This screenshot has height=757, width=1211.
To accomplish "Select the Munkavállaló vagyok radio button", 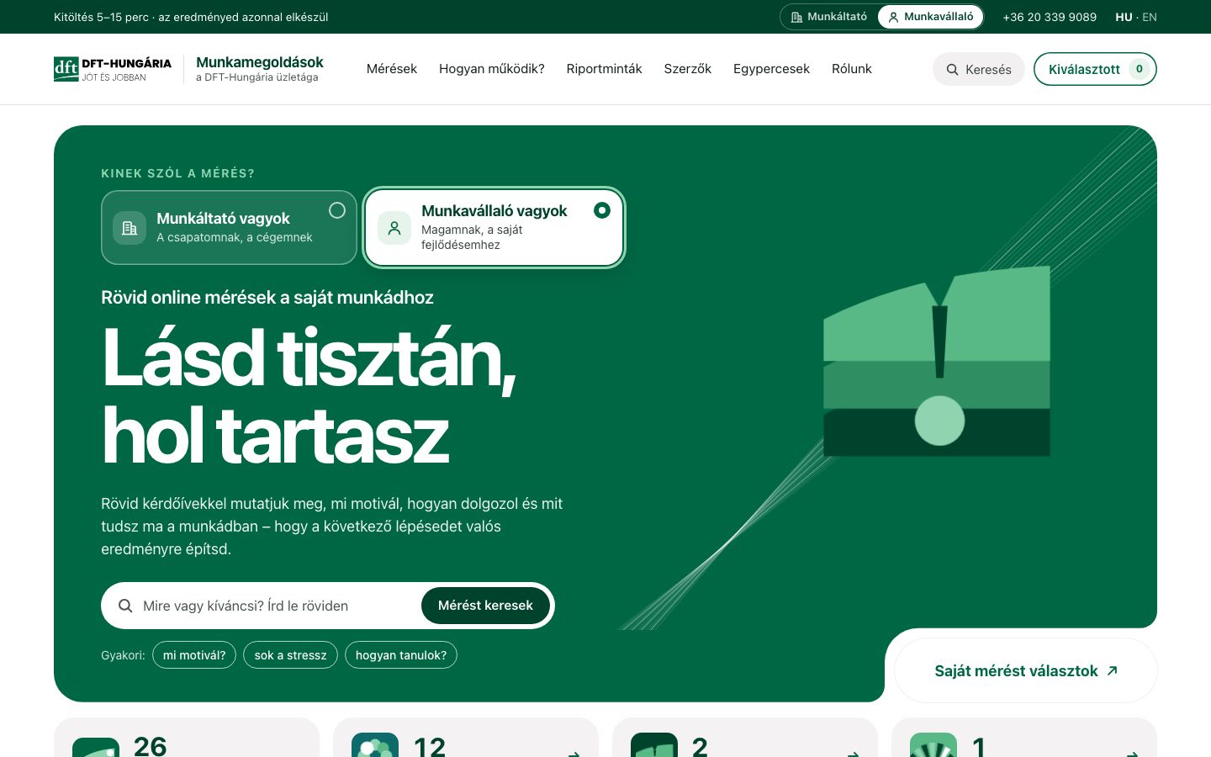I will click(x=602, y=210).
